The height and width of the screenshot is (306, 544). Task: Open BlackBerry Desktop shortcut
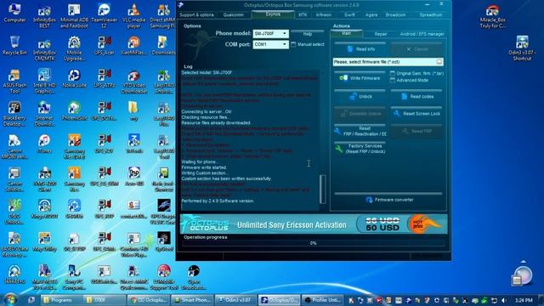(14, 114)
